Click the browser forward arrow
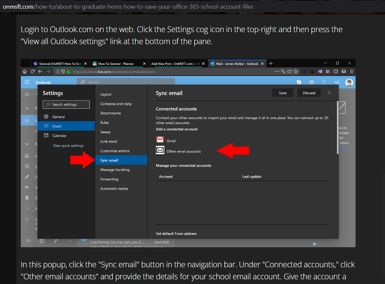The width and height of the screenshot is (385, 284). point(48,72)
